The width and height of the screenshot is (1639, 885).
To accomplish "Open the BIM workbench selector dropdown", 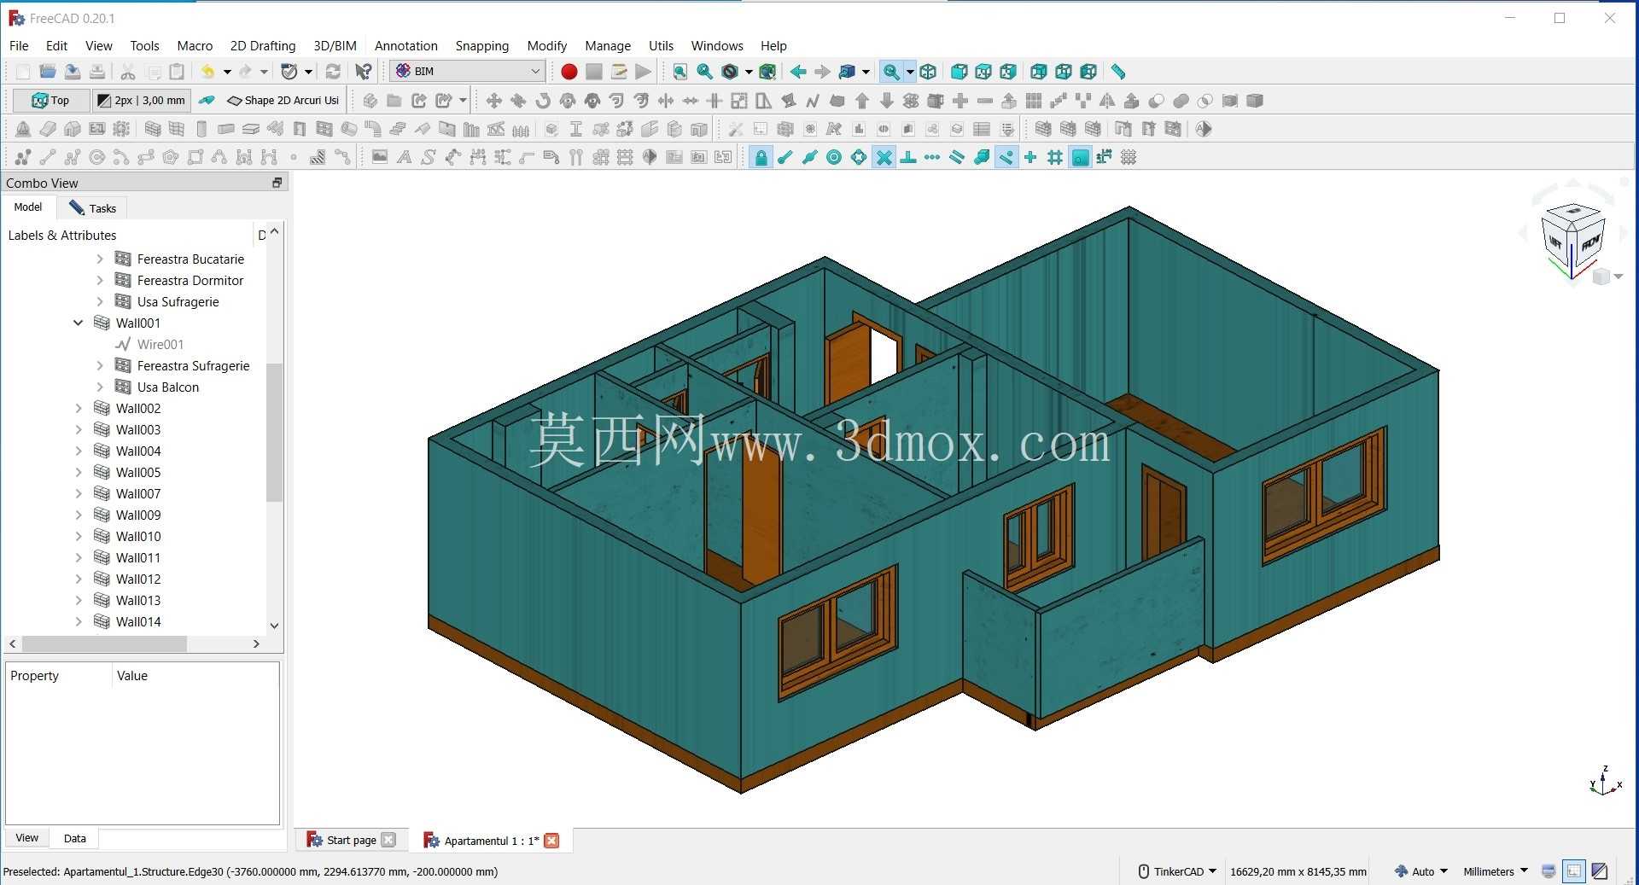I will click(x=468, y=72).
